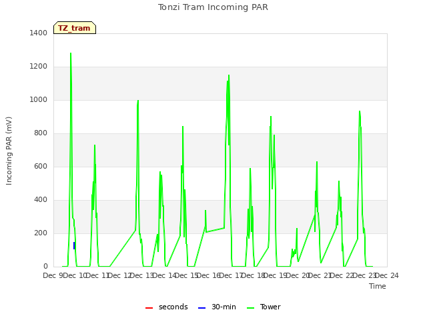427x320 pixels.
Task: Click the Dec 22 peak near 930 mV
Action: click(360, 111)
